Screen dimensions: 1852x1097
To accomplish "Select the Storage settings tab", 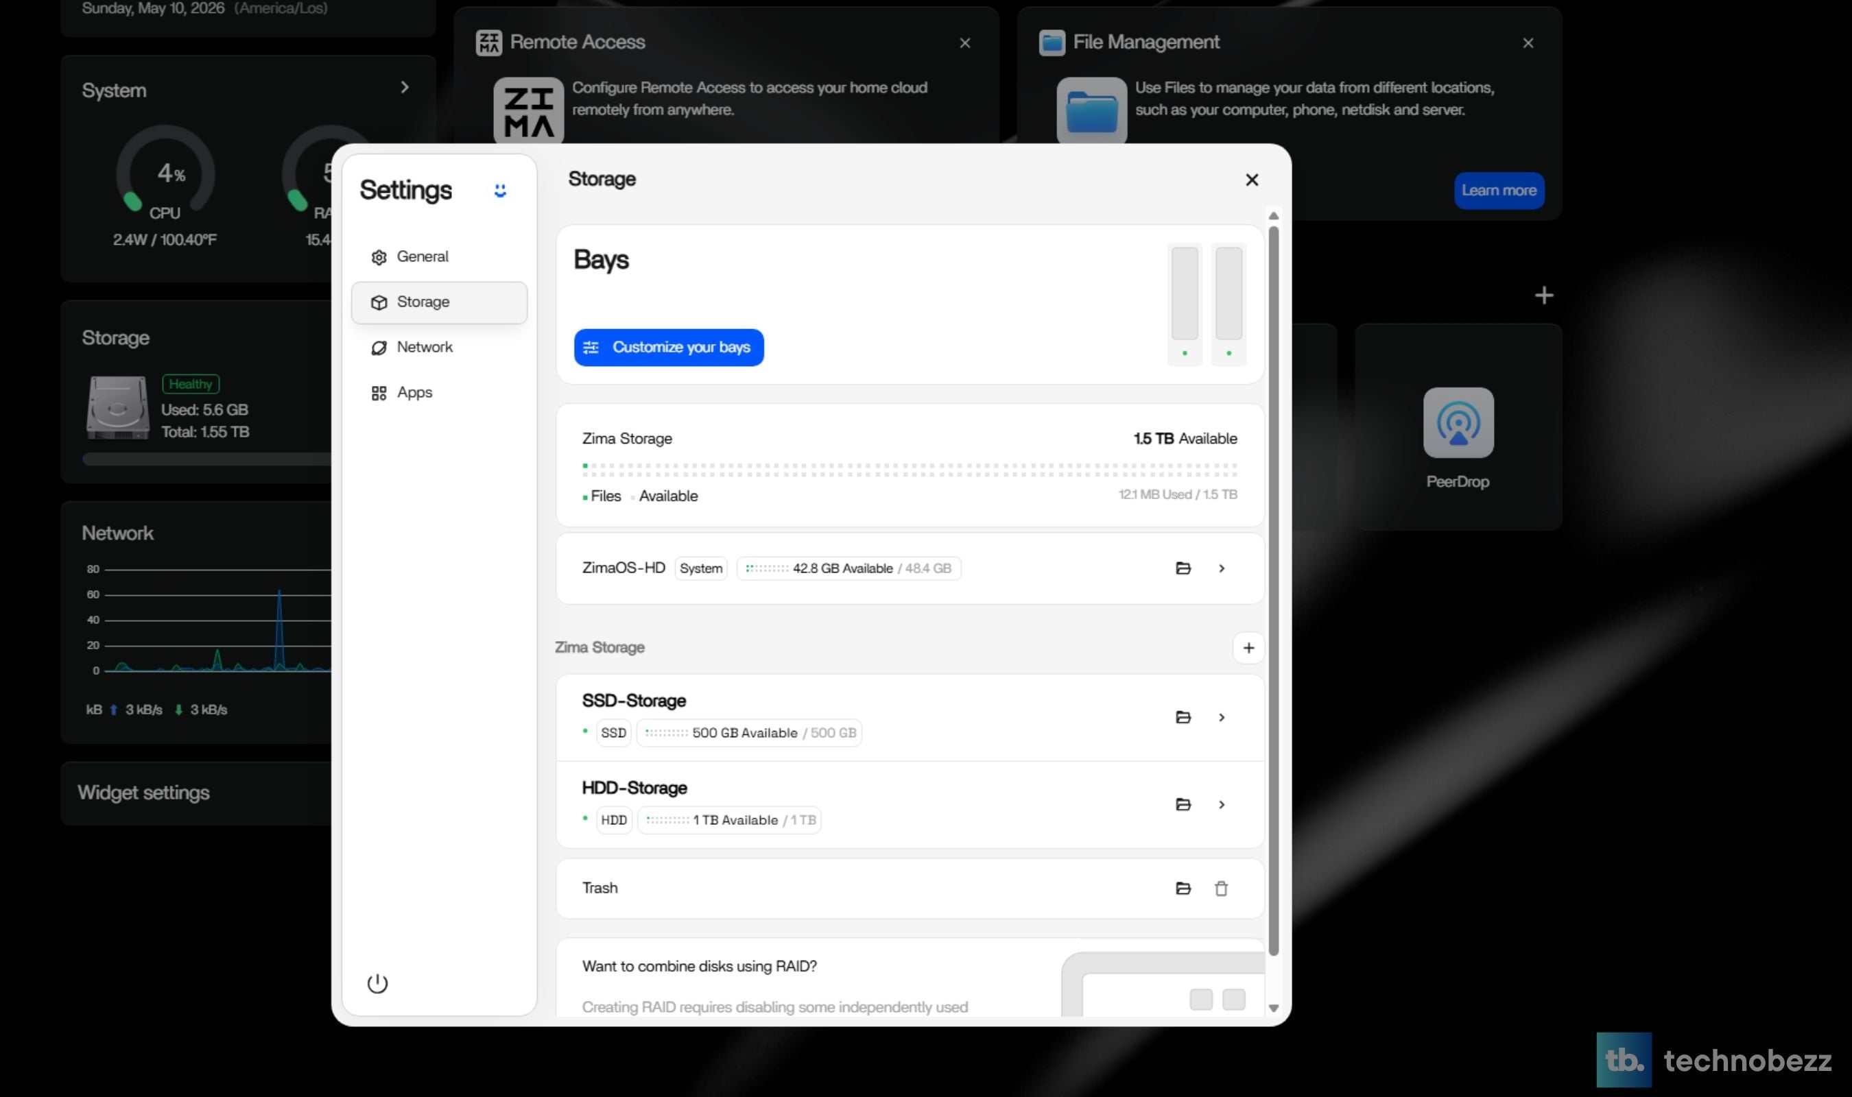I will point(439,302).
